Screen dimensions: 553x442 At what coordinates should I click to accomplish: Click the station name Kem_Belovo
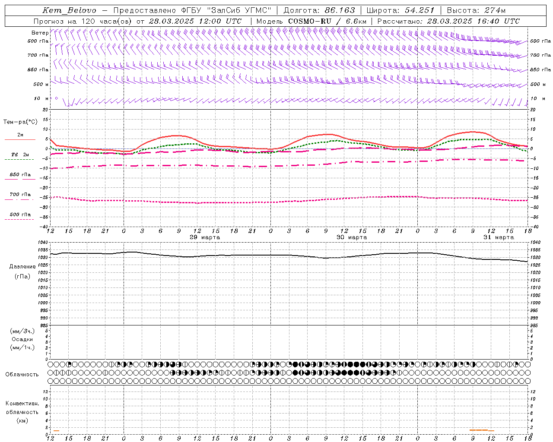point(70,10)
